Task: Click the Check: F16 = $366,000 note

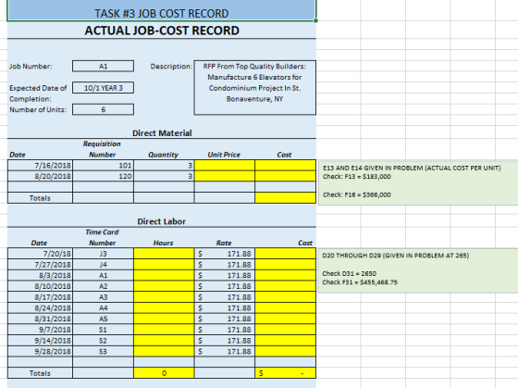Action: (357, 194)
